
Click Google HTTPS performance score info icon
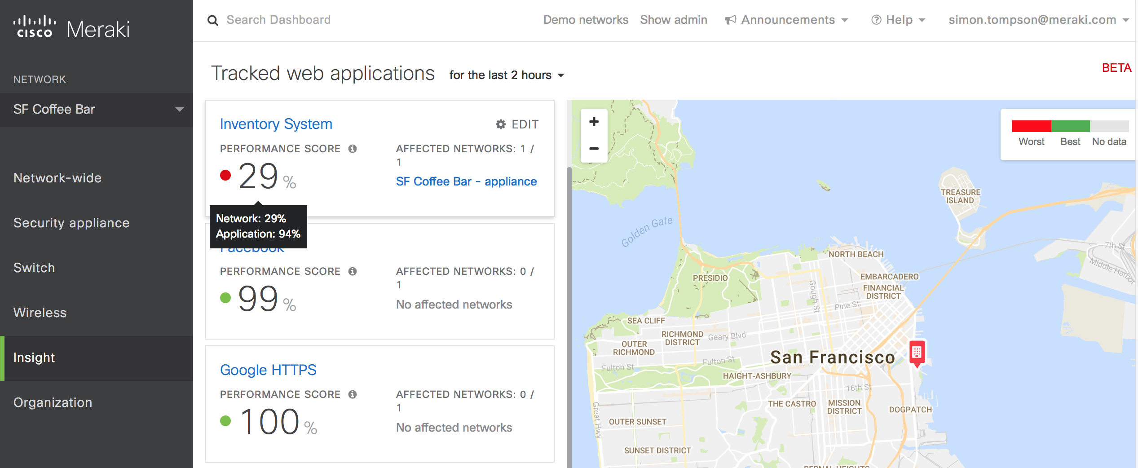coord(353,394)
